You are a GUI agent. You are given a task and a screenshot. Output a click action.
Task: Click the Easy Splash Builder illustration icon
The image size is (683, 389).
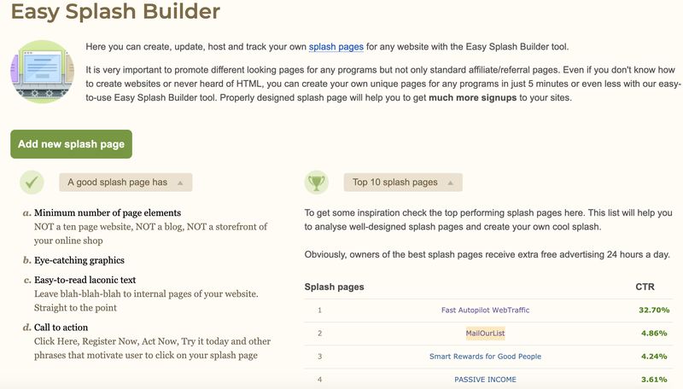43,73
